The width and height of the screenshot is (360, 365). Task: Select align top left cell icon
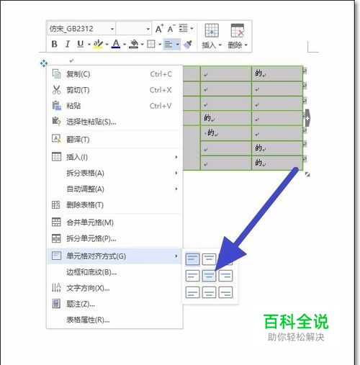tap(192, 259)
